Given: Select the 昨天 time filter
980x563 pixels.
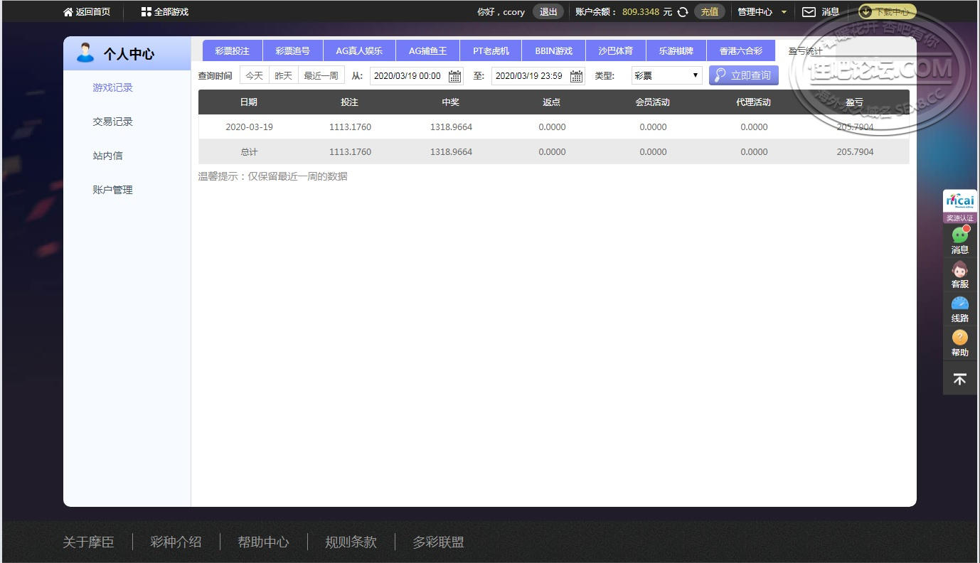Looking at the screenshot, I should 283,75.
